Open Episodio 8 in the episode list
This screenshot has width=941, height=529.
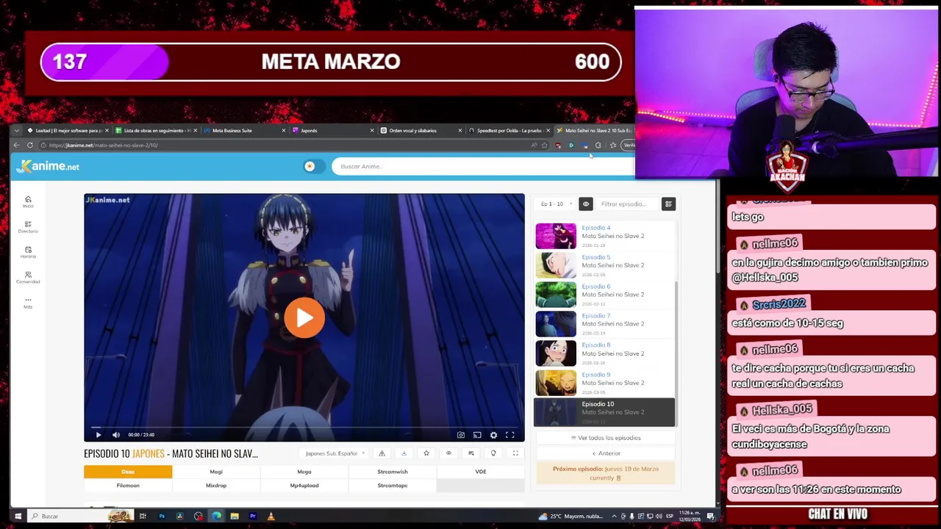pos(603,353)
